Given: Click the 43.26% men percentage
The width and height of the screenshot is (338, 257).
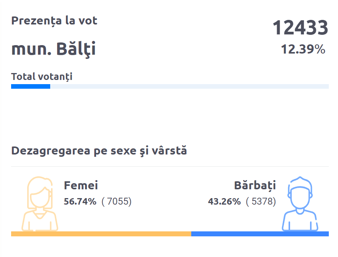Looking at the screenshot, I should pyautogui.click(x=224, y=202).
